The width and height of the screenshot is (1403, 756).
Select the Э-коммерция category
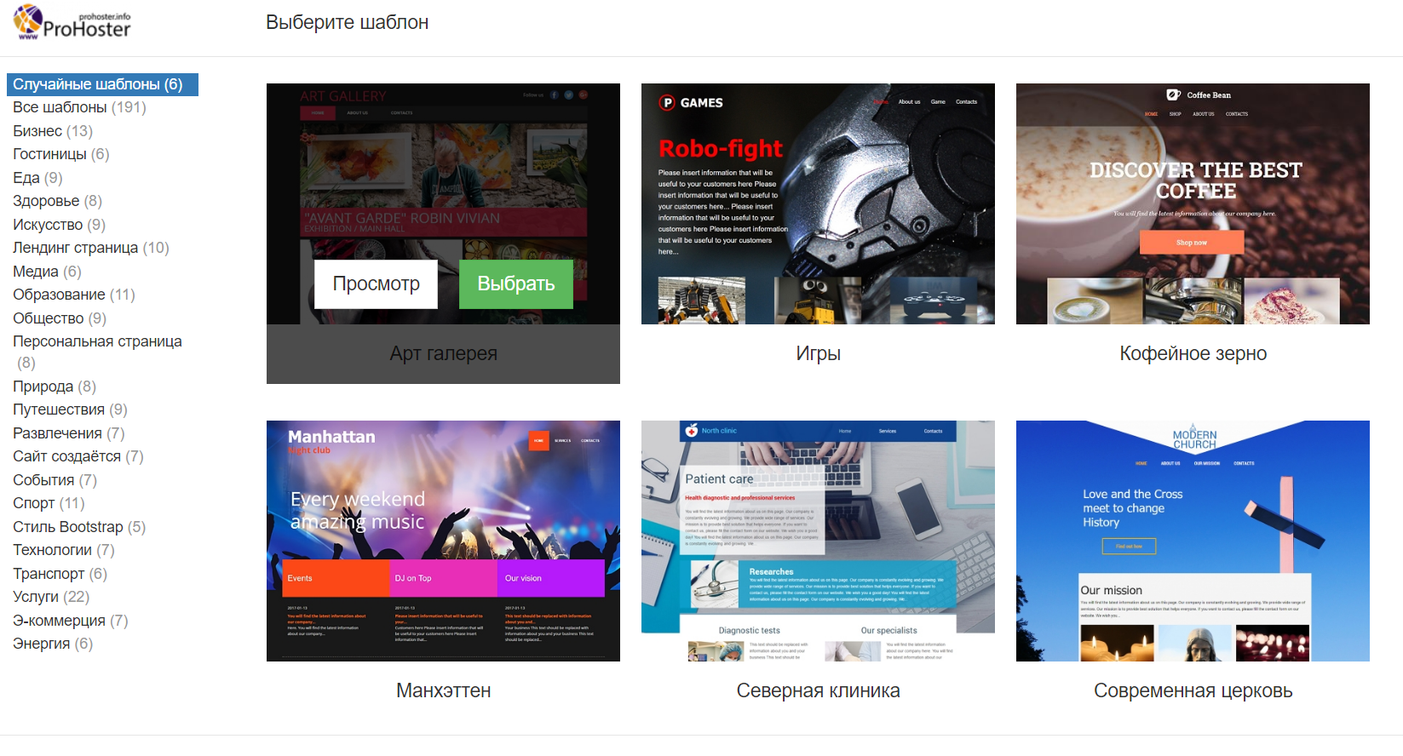[x=70, y=621]
